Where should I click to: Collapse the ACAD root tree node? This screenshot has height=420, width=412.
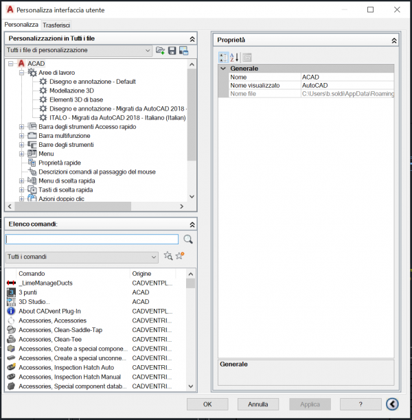point(11,64)
